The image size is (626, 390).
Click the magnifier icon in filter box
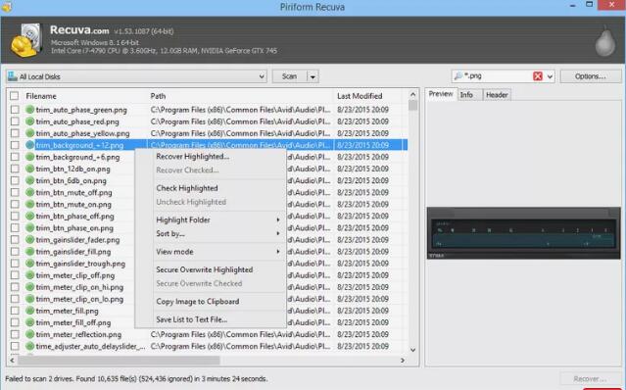[x=457, y=75]
